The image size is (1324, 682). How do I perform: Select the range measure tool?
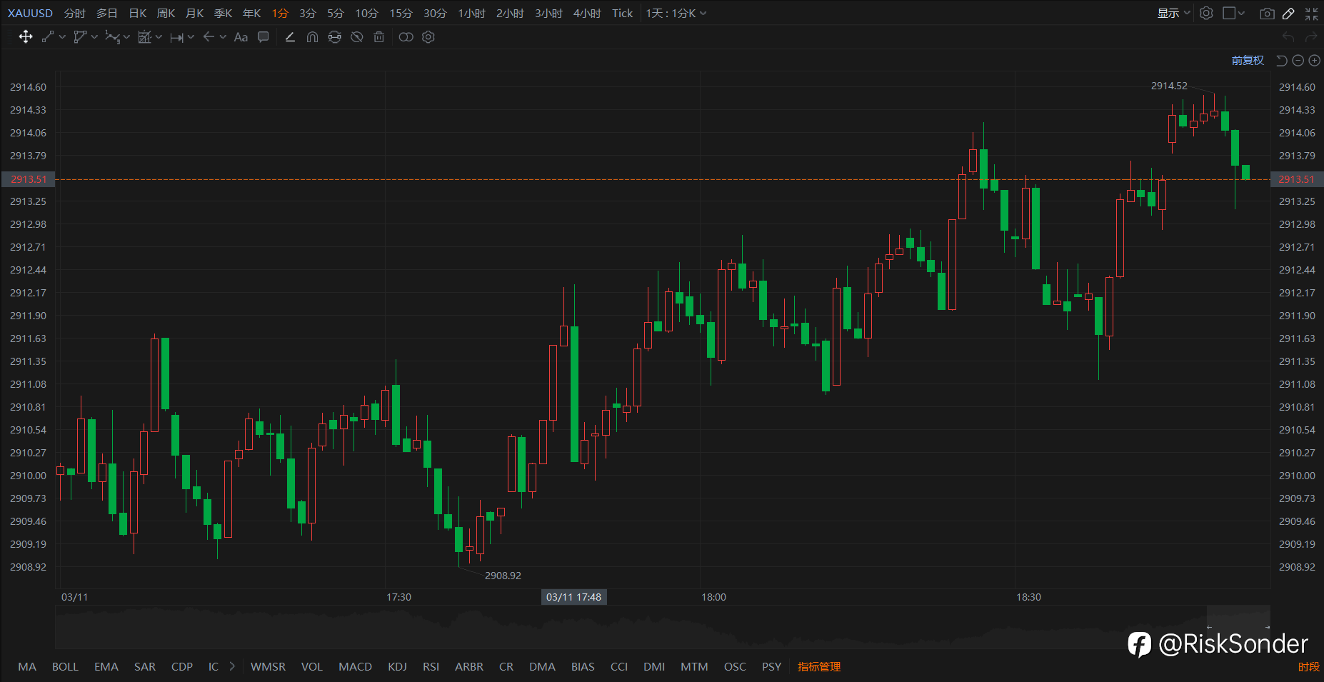(x=176, y=37)
